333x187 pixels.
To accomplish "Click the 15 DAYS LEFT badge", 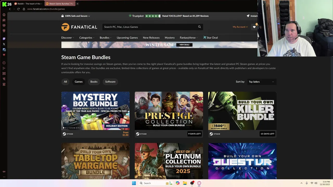I will tap(267, 134).
